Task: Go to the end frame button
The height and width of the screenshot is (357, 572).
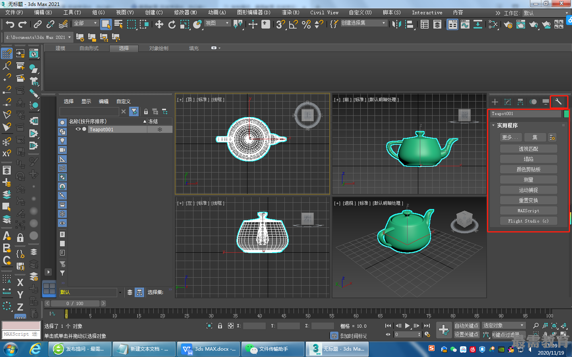Action: click(427, 326)
